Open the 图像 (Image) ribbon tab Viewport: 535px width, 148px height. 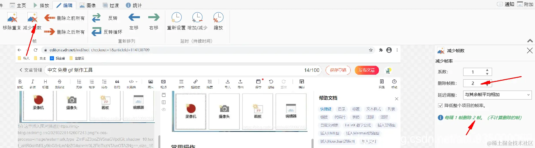click(x=88, y=5)
